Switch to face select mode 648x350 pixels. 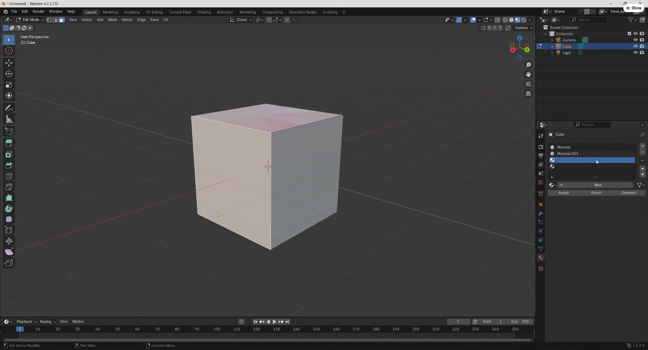61,20
